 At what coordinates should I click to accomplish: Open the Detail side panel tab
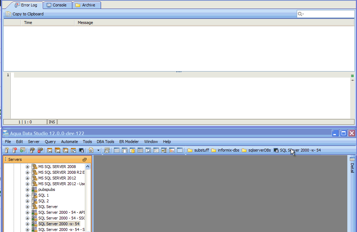[352, 165]
